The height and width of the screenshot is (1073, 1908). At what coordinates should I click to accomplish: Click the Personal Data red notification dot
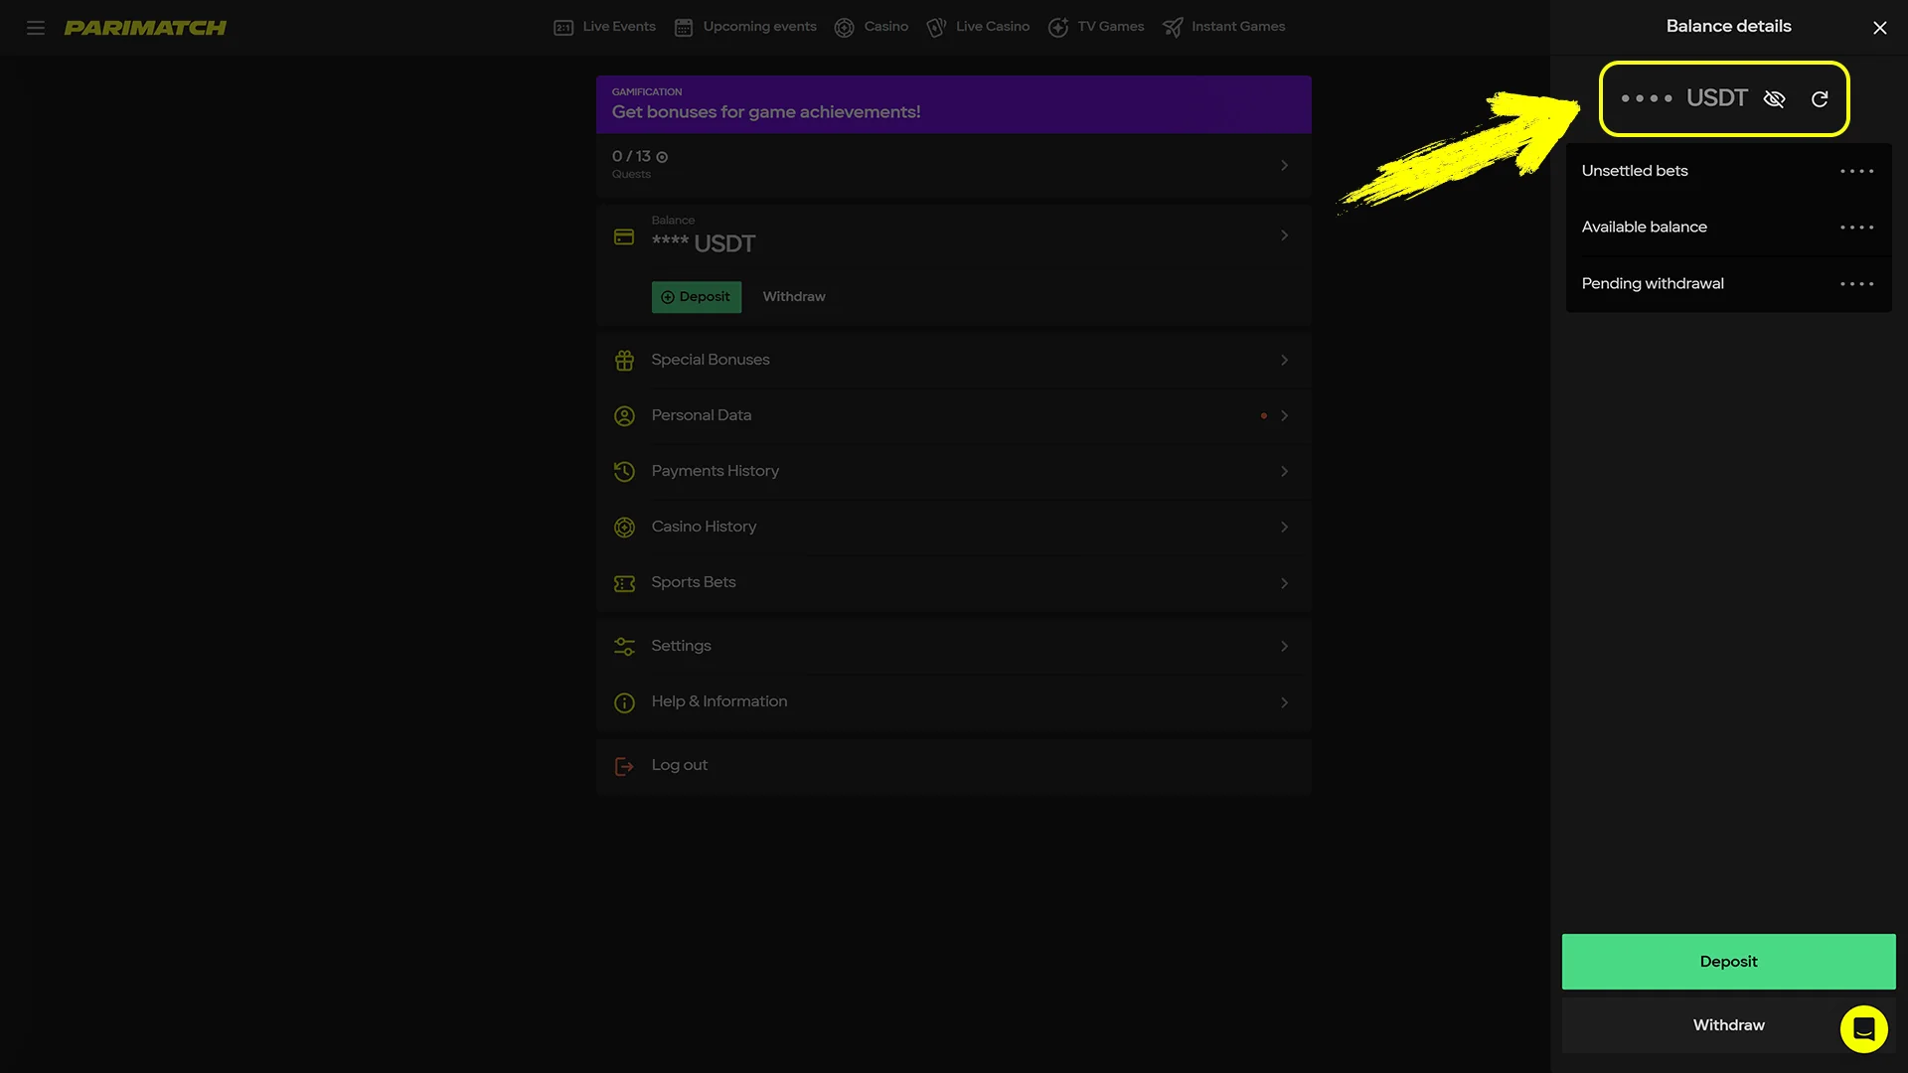[1264, 416]
